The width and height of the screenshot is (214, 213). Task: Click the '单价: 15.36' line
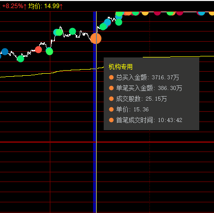[x=132, y=109]
